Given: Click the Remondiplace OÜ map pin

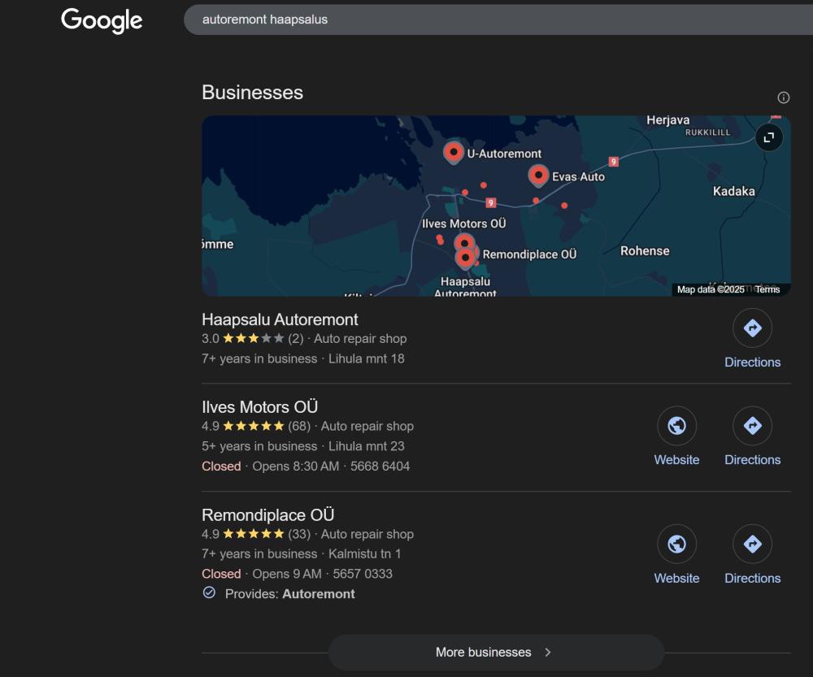Looking at the screenshot, I should (465, 258).
